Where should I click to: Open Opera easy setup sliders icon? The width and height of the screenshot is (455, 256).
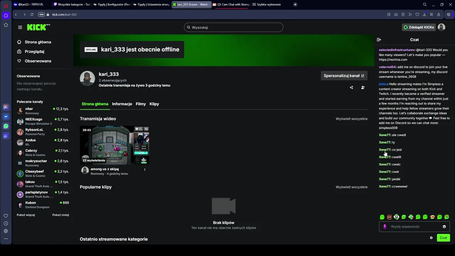[x=432, y=15]
